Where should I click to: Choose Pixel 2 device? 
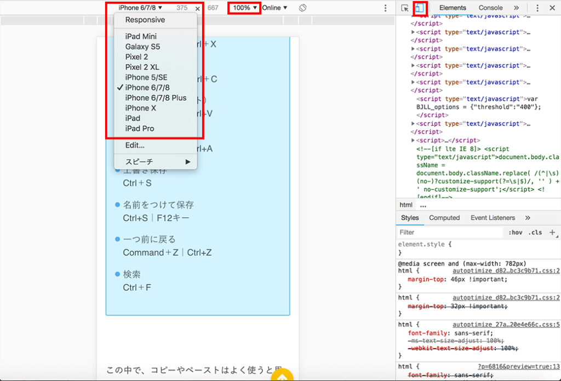[x=156, y=57]
